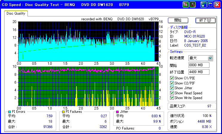Screen dimensions: 222x134
Task: Click the 終了 exit button
Action: [x=205, y=20]
